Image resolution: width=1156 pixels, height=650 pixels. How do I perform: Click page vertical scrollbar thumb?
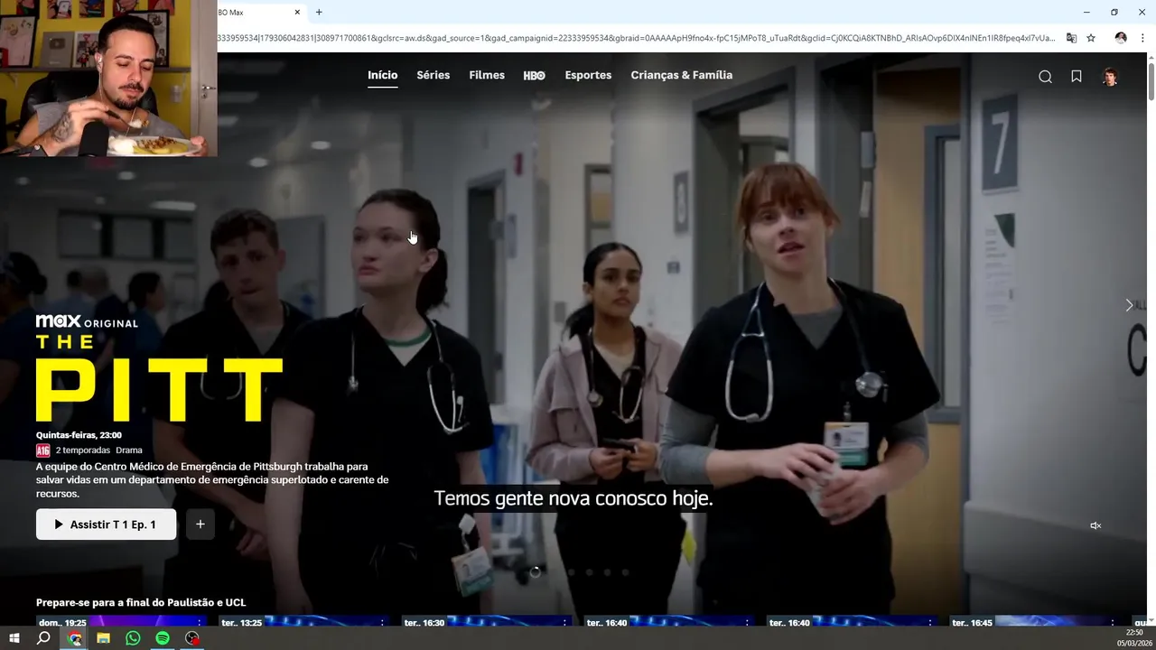1151,81
